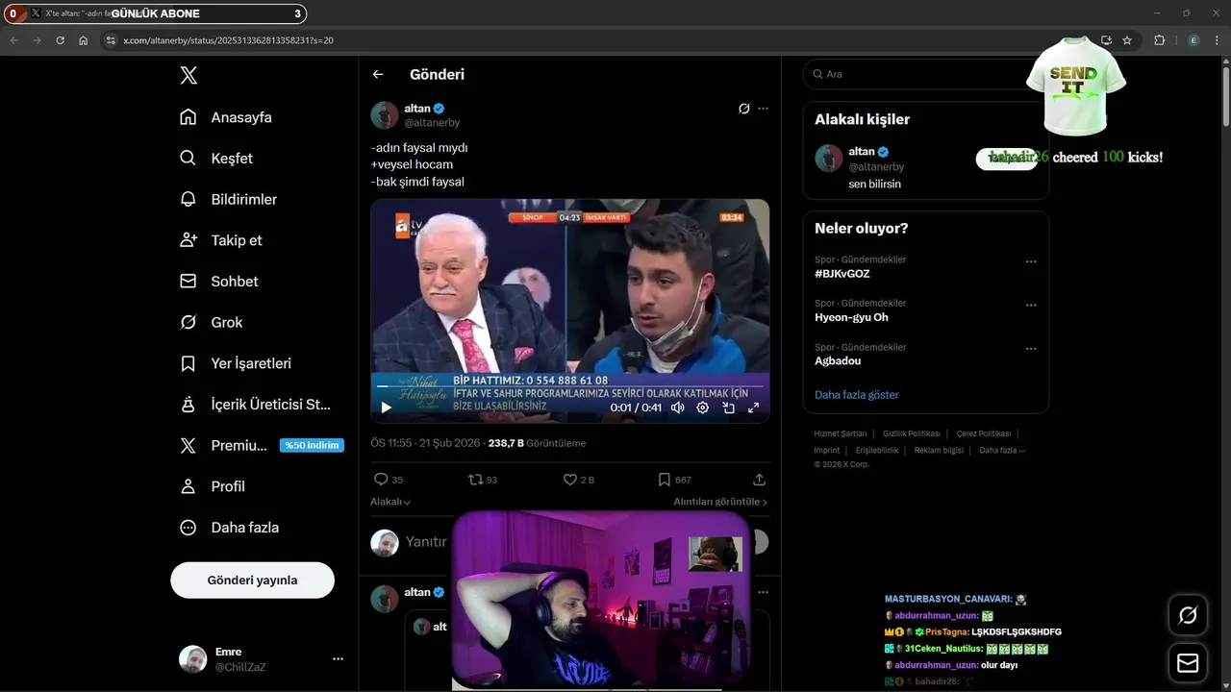Screen dimensions: 1231x692
Task: Enter video fullscreen
Action: [753, 408]
